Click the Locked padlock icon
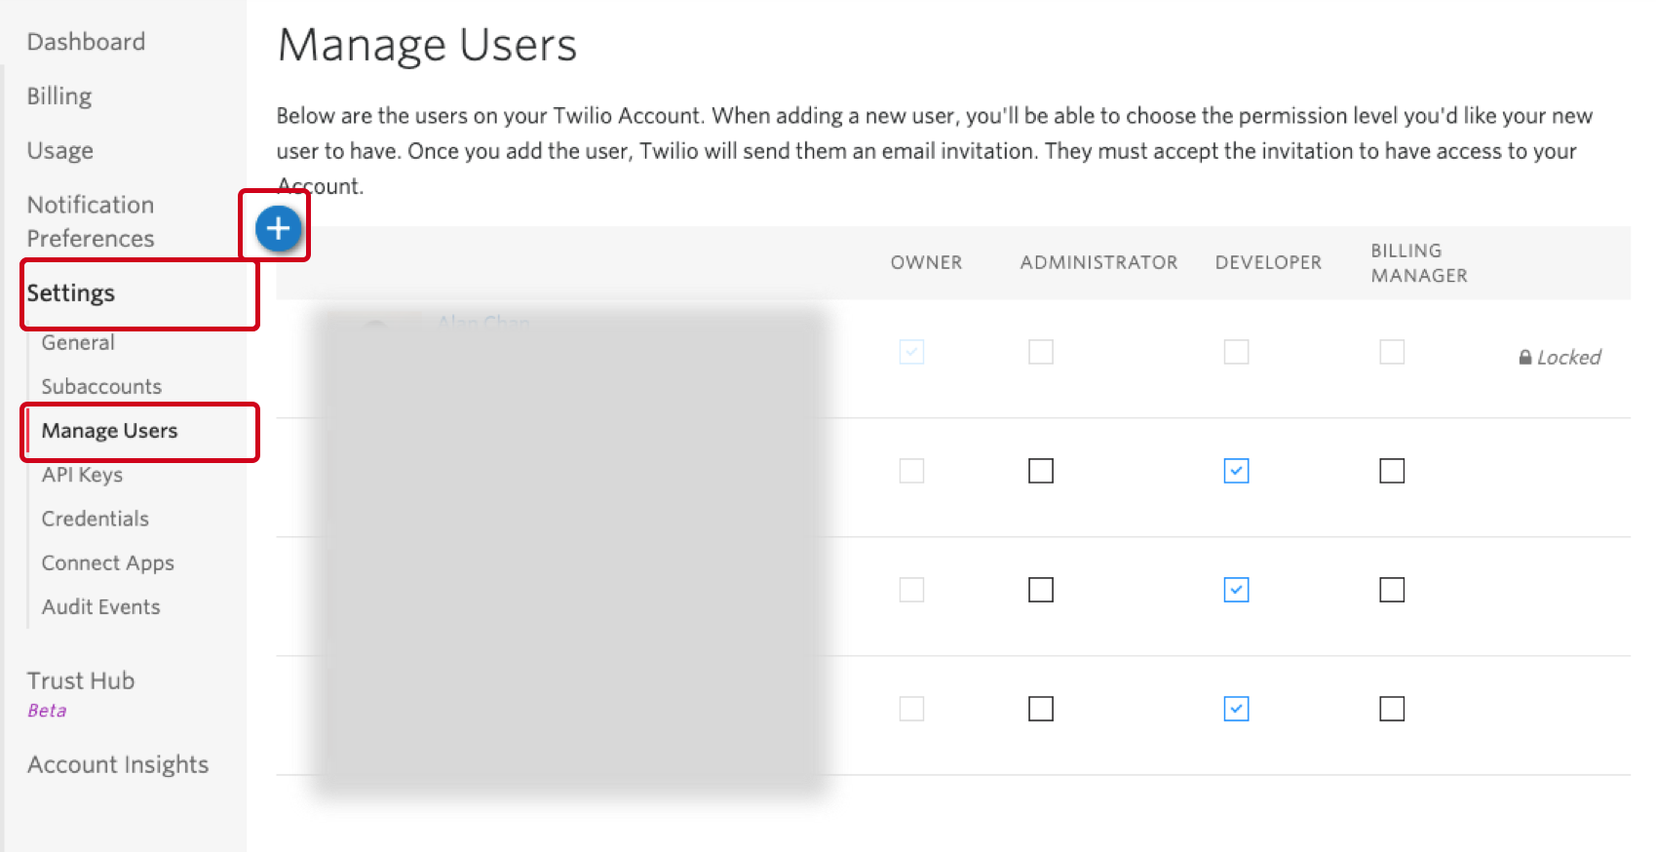1656x852 pixels. coord(1524,358)
